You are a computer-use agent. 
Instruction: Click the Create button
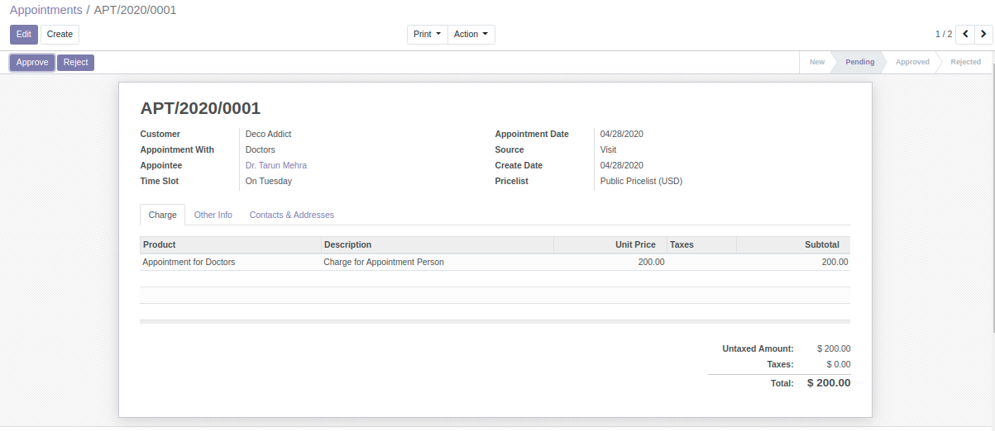tap(60, 34)
